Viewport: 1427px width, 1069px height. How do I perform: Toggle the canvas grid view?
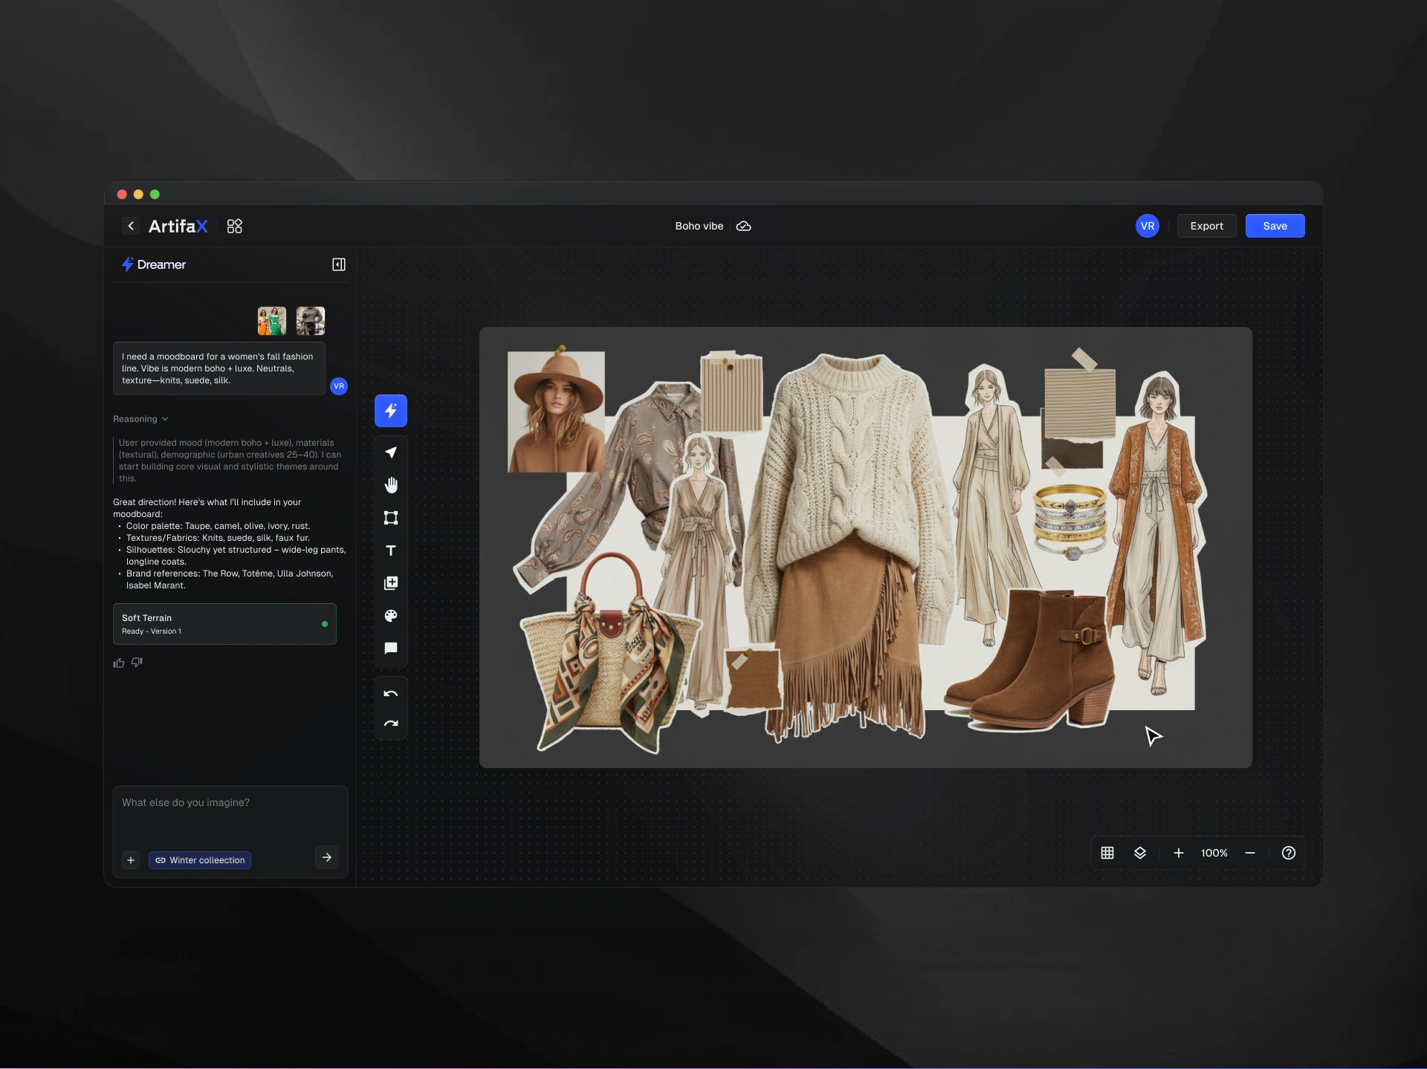click(1107, 853)
